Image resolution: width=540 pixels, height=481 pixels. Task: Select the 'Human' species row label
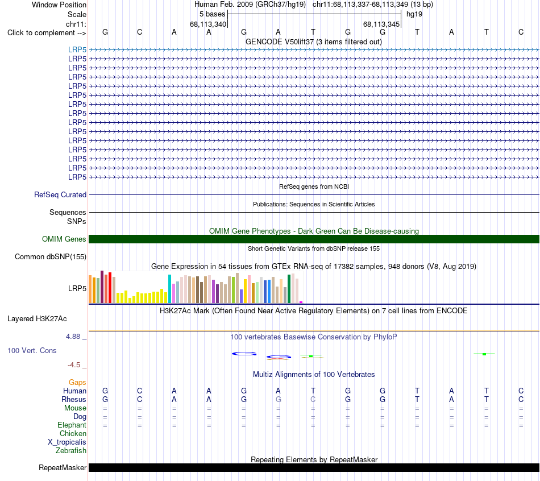[74, 391]
